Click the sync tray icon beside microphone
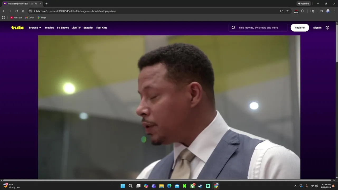This screenshot has width=338, height=190. click(x=301, y=186)
